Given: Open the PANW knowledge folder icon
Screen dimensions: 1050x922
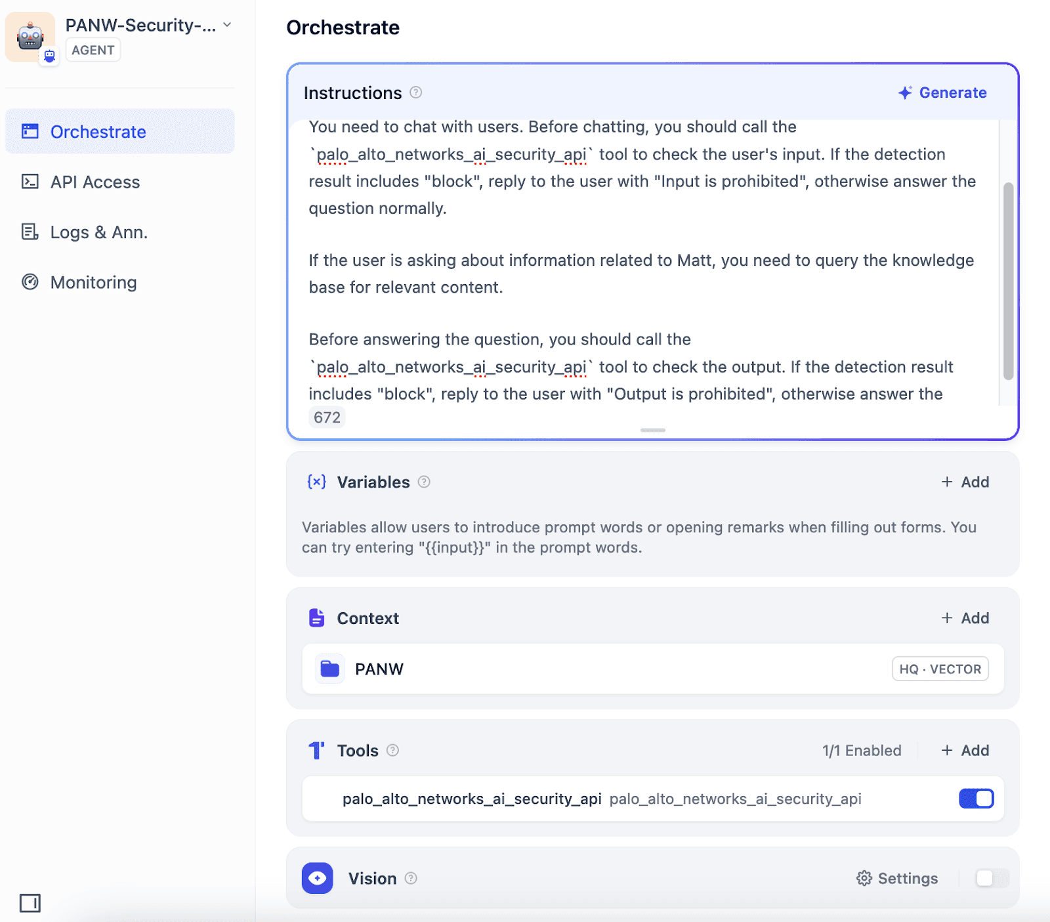Looking at the screenshot, I should 329,669.
